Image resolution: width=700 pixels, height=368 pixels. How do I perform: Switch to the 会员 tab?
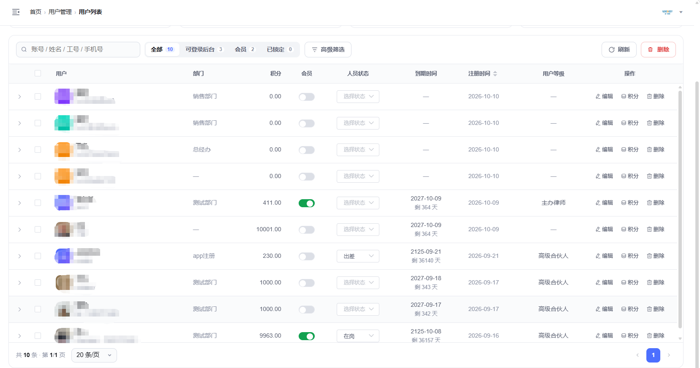[x=245, y=49]
